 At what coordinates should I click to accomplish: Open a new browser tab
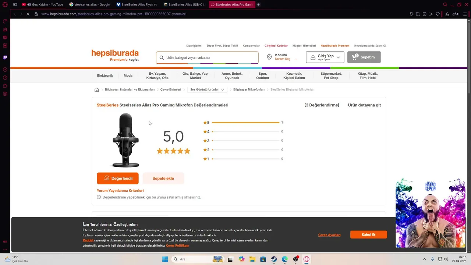258,4
